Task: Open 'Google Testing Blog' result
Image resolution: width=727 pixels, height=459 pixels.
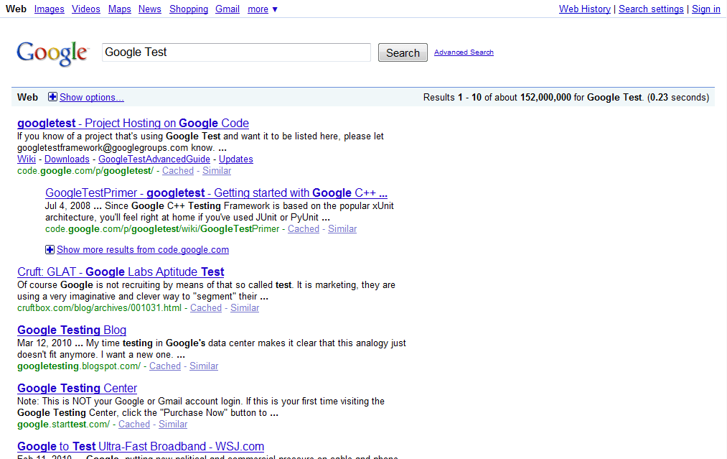Action: coord(72,330)
